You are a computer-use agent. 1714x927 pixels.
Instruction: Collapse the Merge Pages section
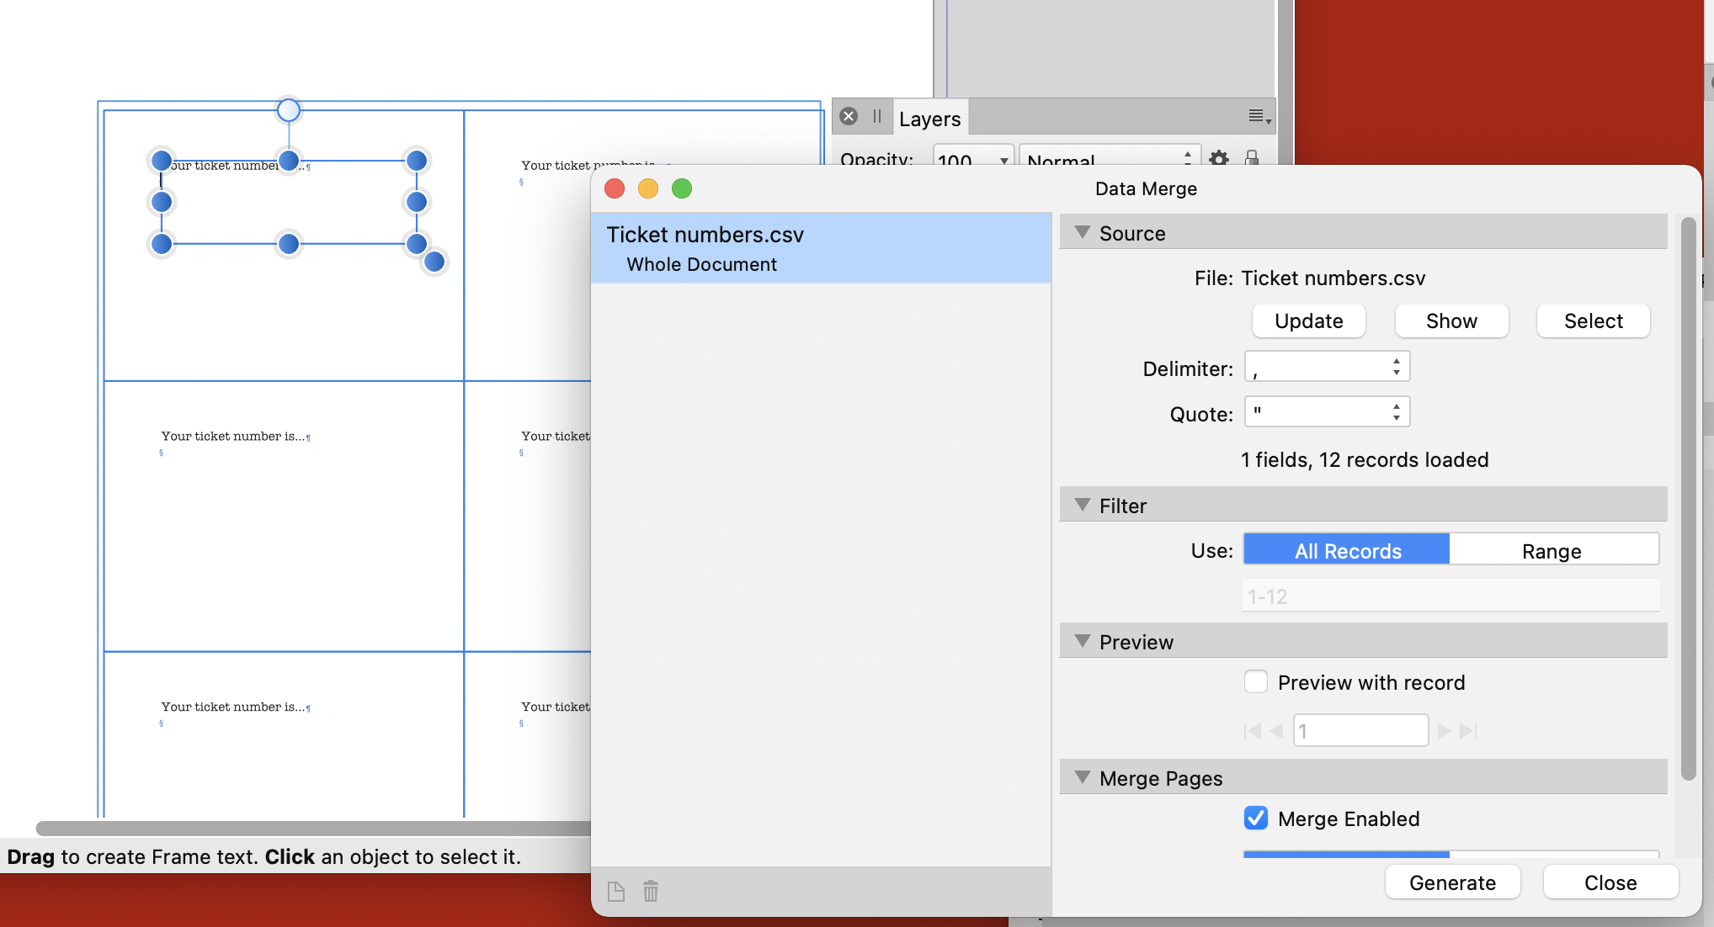[1083, 778]
